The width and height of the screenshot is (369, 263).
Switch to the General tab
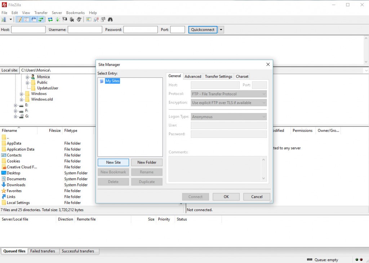pos(174,76)
